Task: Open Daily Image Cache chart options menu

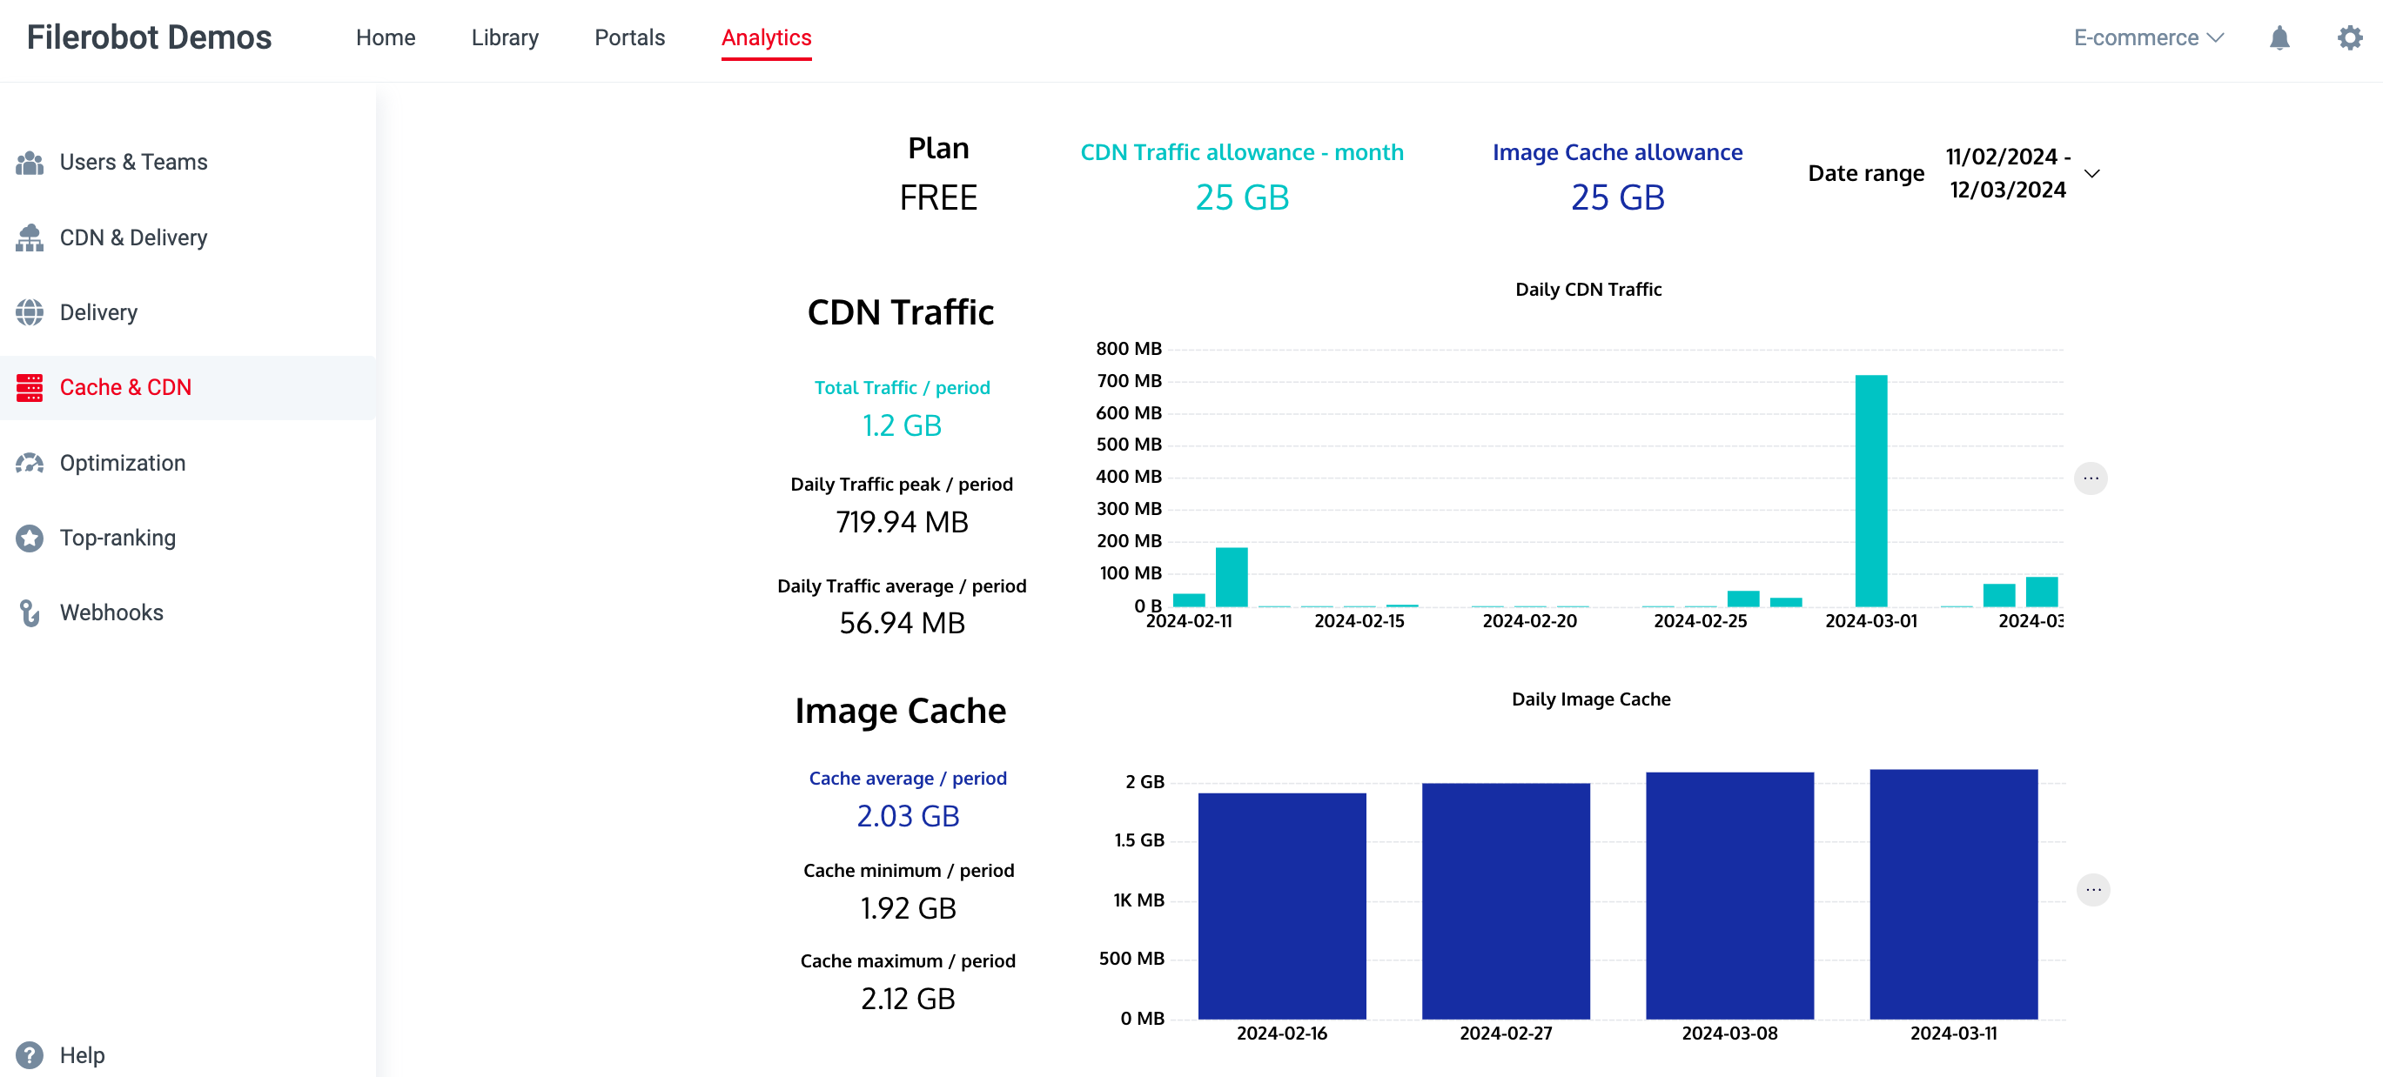Action: [2092, 890]
